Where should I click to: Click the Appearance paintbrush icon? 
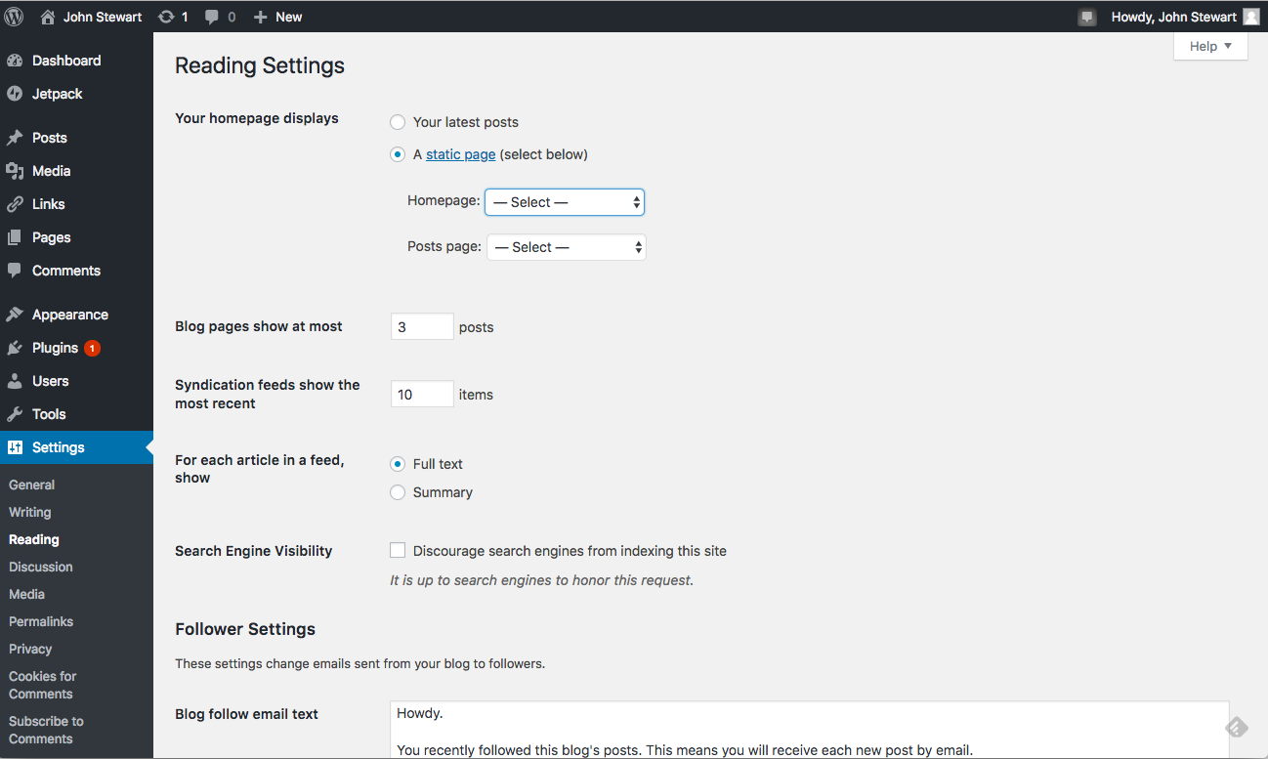tap(15, 315)
